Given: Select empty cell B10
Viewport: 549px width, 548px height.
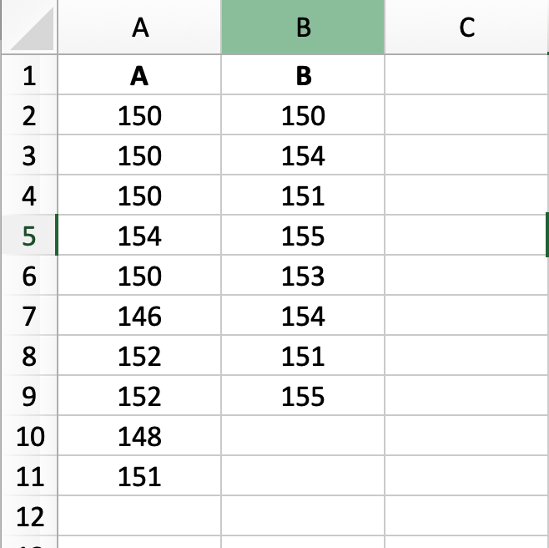Looking at the screenshot, I should pyautogui.click(x=303, y=437).
